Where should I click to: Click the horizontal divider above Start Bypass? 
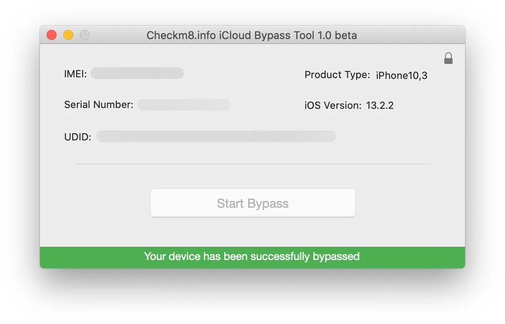(253, 164)
